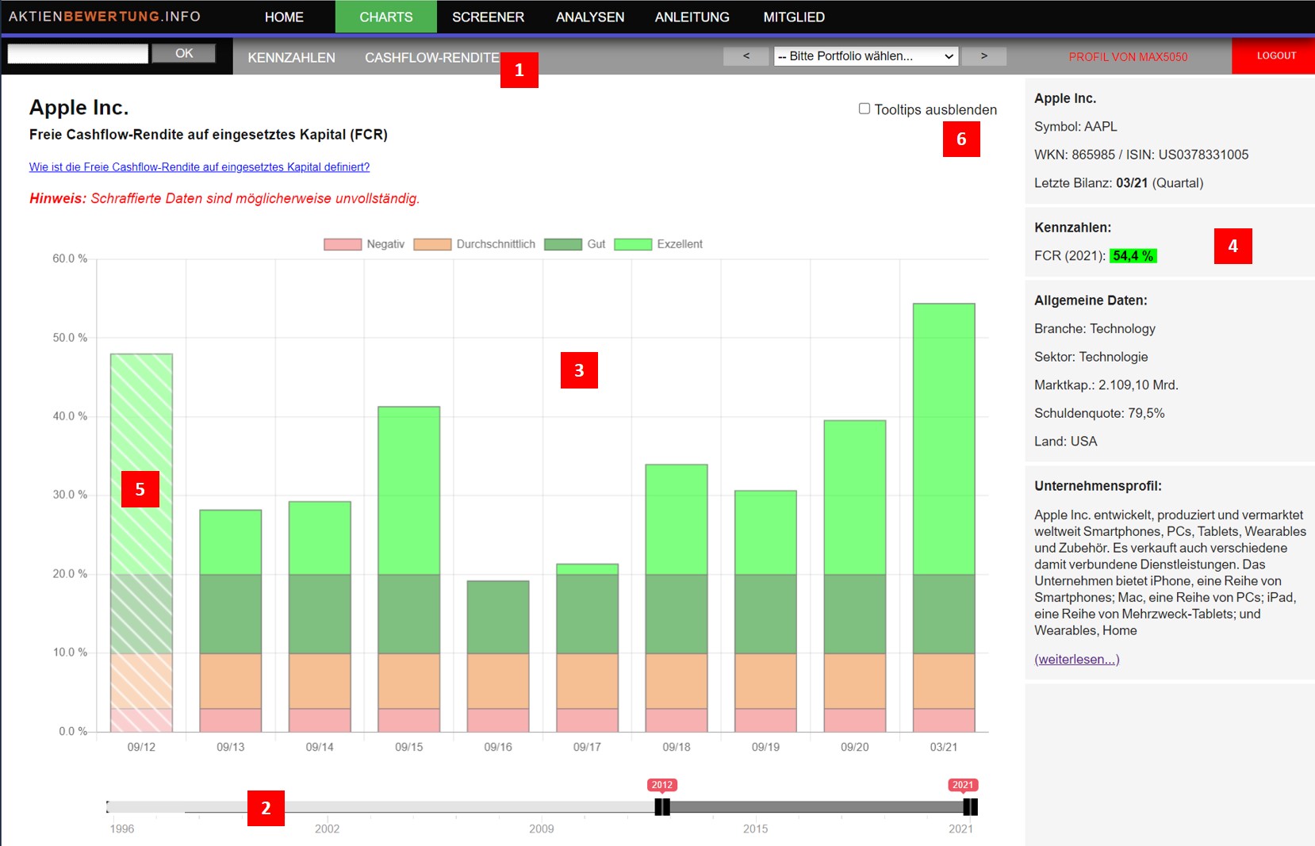Go to next portfolio stock with > button
Image resolution: width=1315 pixels, height=846 pixels.
(x=984, y=56)
